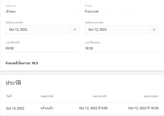Select the clock-in time field 09:00

click(x=42, y=49)
